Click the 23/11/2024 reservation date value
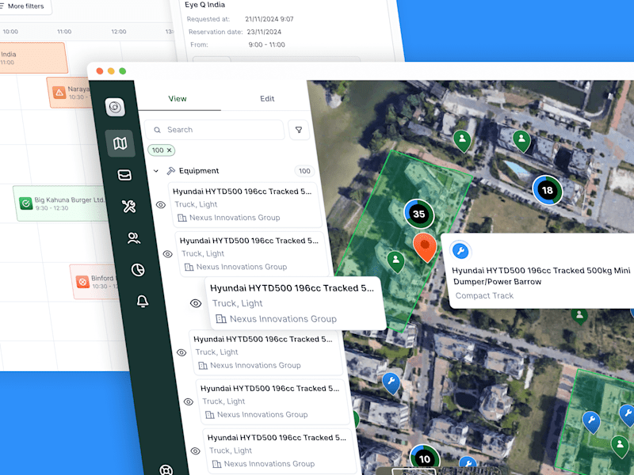This screenshot has width=634, height=475. (x=264, y=32)
